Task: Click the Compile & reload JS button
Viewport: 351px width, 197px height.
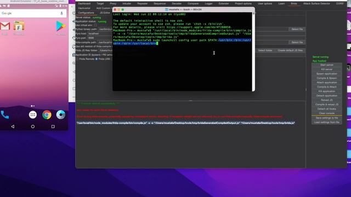Action: click(327, 105)
